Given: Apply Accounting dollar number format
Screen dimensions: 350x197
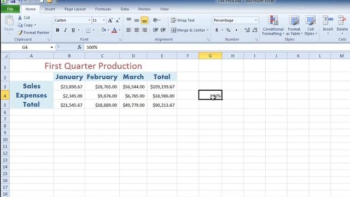Looking at the screenshot, I should (x=217, y=30).
